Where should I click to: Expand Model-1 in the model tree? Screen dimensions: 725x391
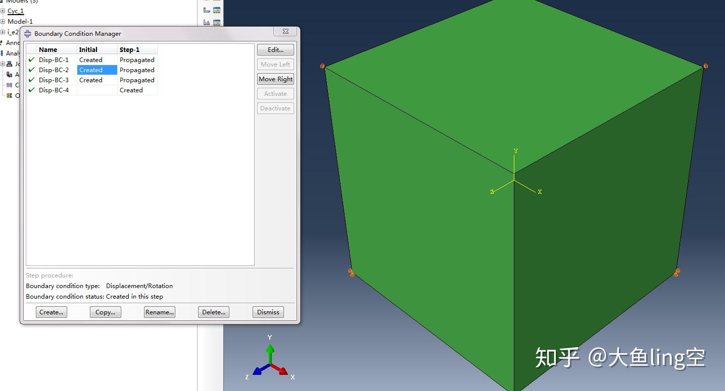tap(2, 21)
